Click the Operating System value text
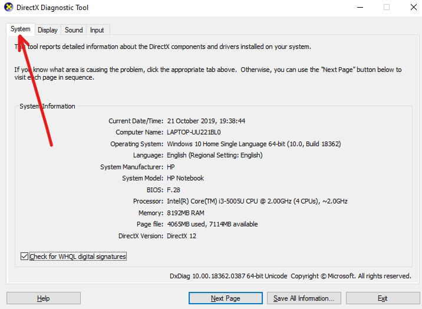 253,144
